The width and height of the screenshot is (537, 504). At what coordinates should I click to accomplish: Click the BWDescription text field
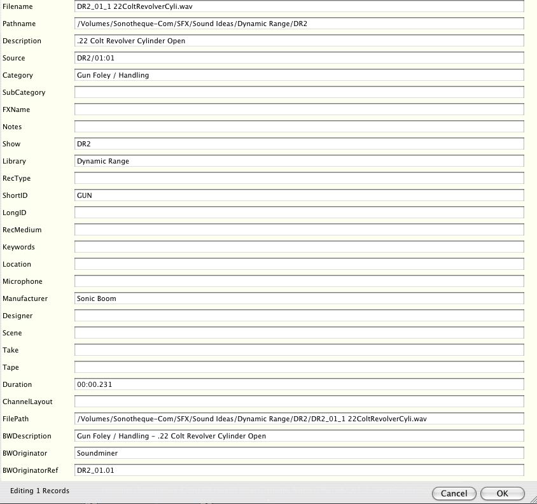(299, 436)
